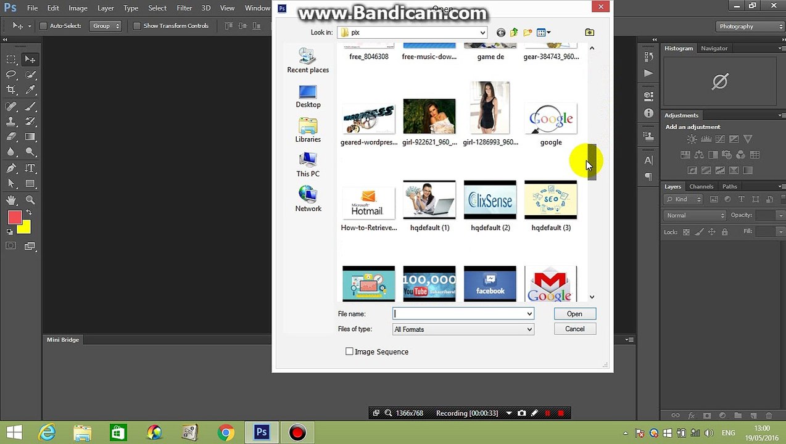Toggle the type layer filter

click(x=741, y=199)
